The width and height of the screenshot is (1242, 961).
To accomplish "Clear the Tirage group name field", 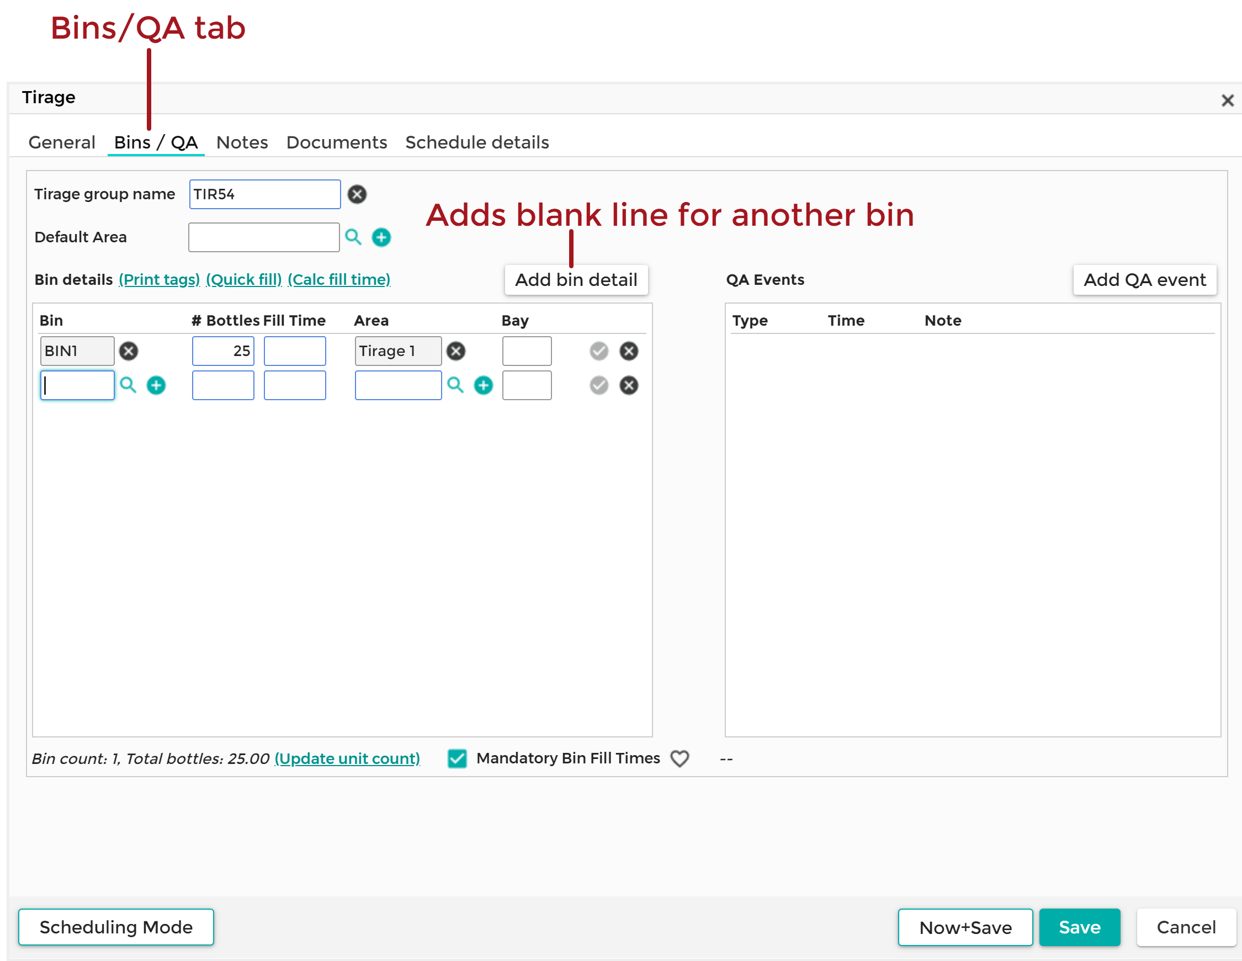I will pyautogui.click(x=357, y=194).
